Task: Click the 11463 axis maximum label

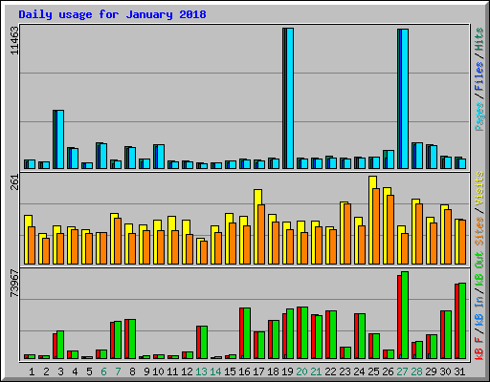Action: point(14,40)
